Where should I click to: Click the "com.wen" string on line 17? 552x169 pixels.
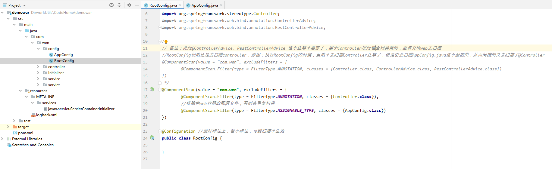[x=228, y=90]
